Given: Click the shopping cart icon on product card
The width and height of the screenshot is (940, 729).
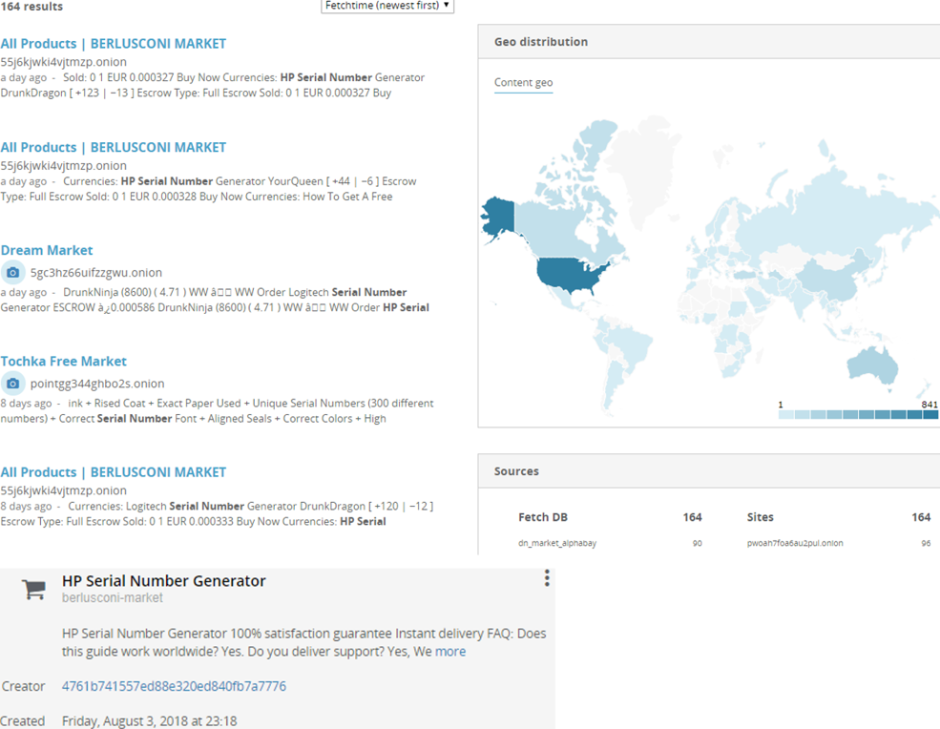Looking at the screenshot, I should point(33,590).
